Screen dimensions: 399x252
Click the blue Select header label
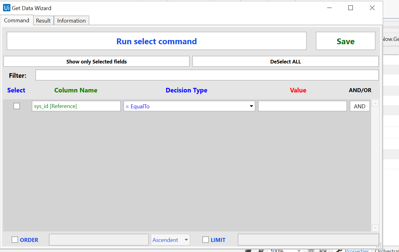pos(16,90)
